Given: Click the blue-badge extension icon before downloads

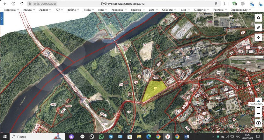Looking at the screenshot, I should [x=252, y=4].
